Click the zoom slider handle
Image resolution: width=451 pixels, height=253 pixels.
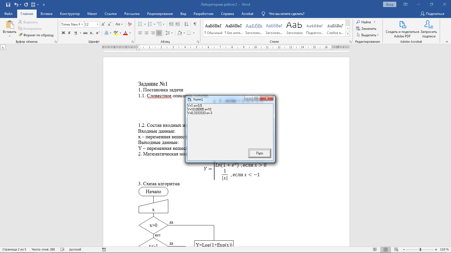click(420, 249)
